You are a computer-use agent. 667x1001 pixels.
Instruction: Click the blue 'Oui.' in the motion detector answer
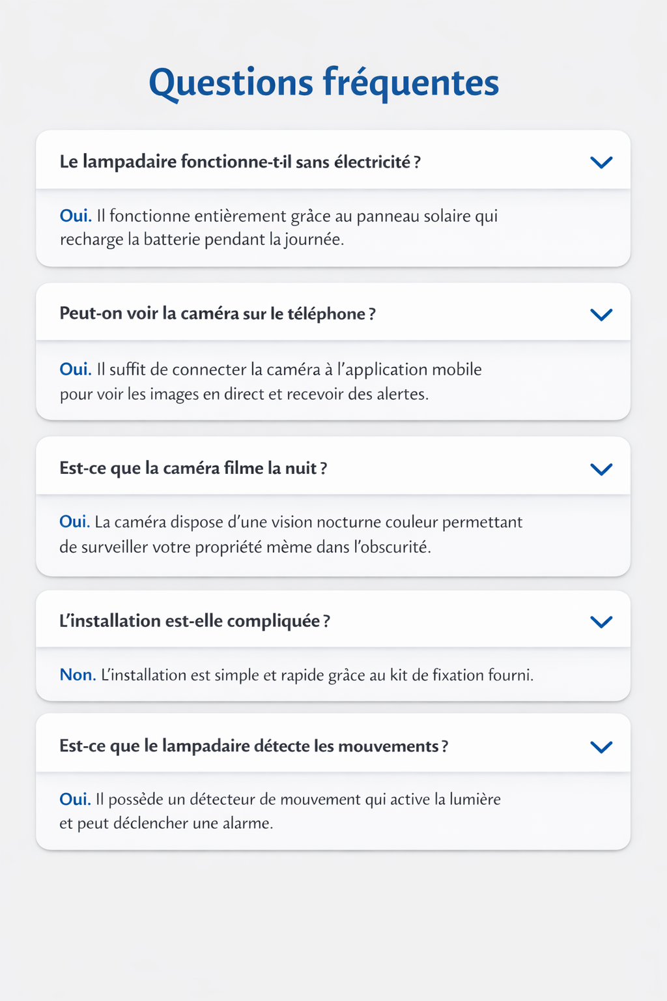point(75,799)
